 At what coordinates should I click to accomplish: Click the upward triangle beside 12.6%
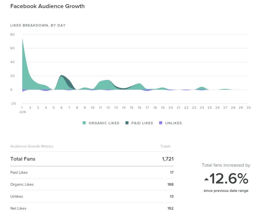coord(206,179)
